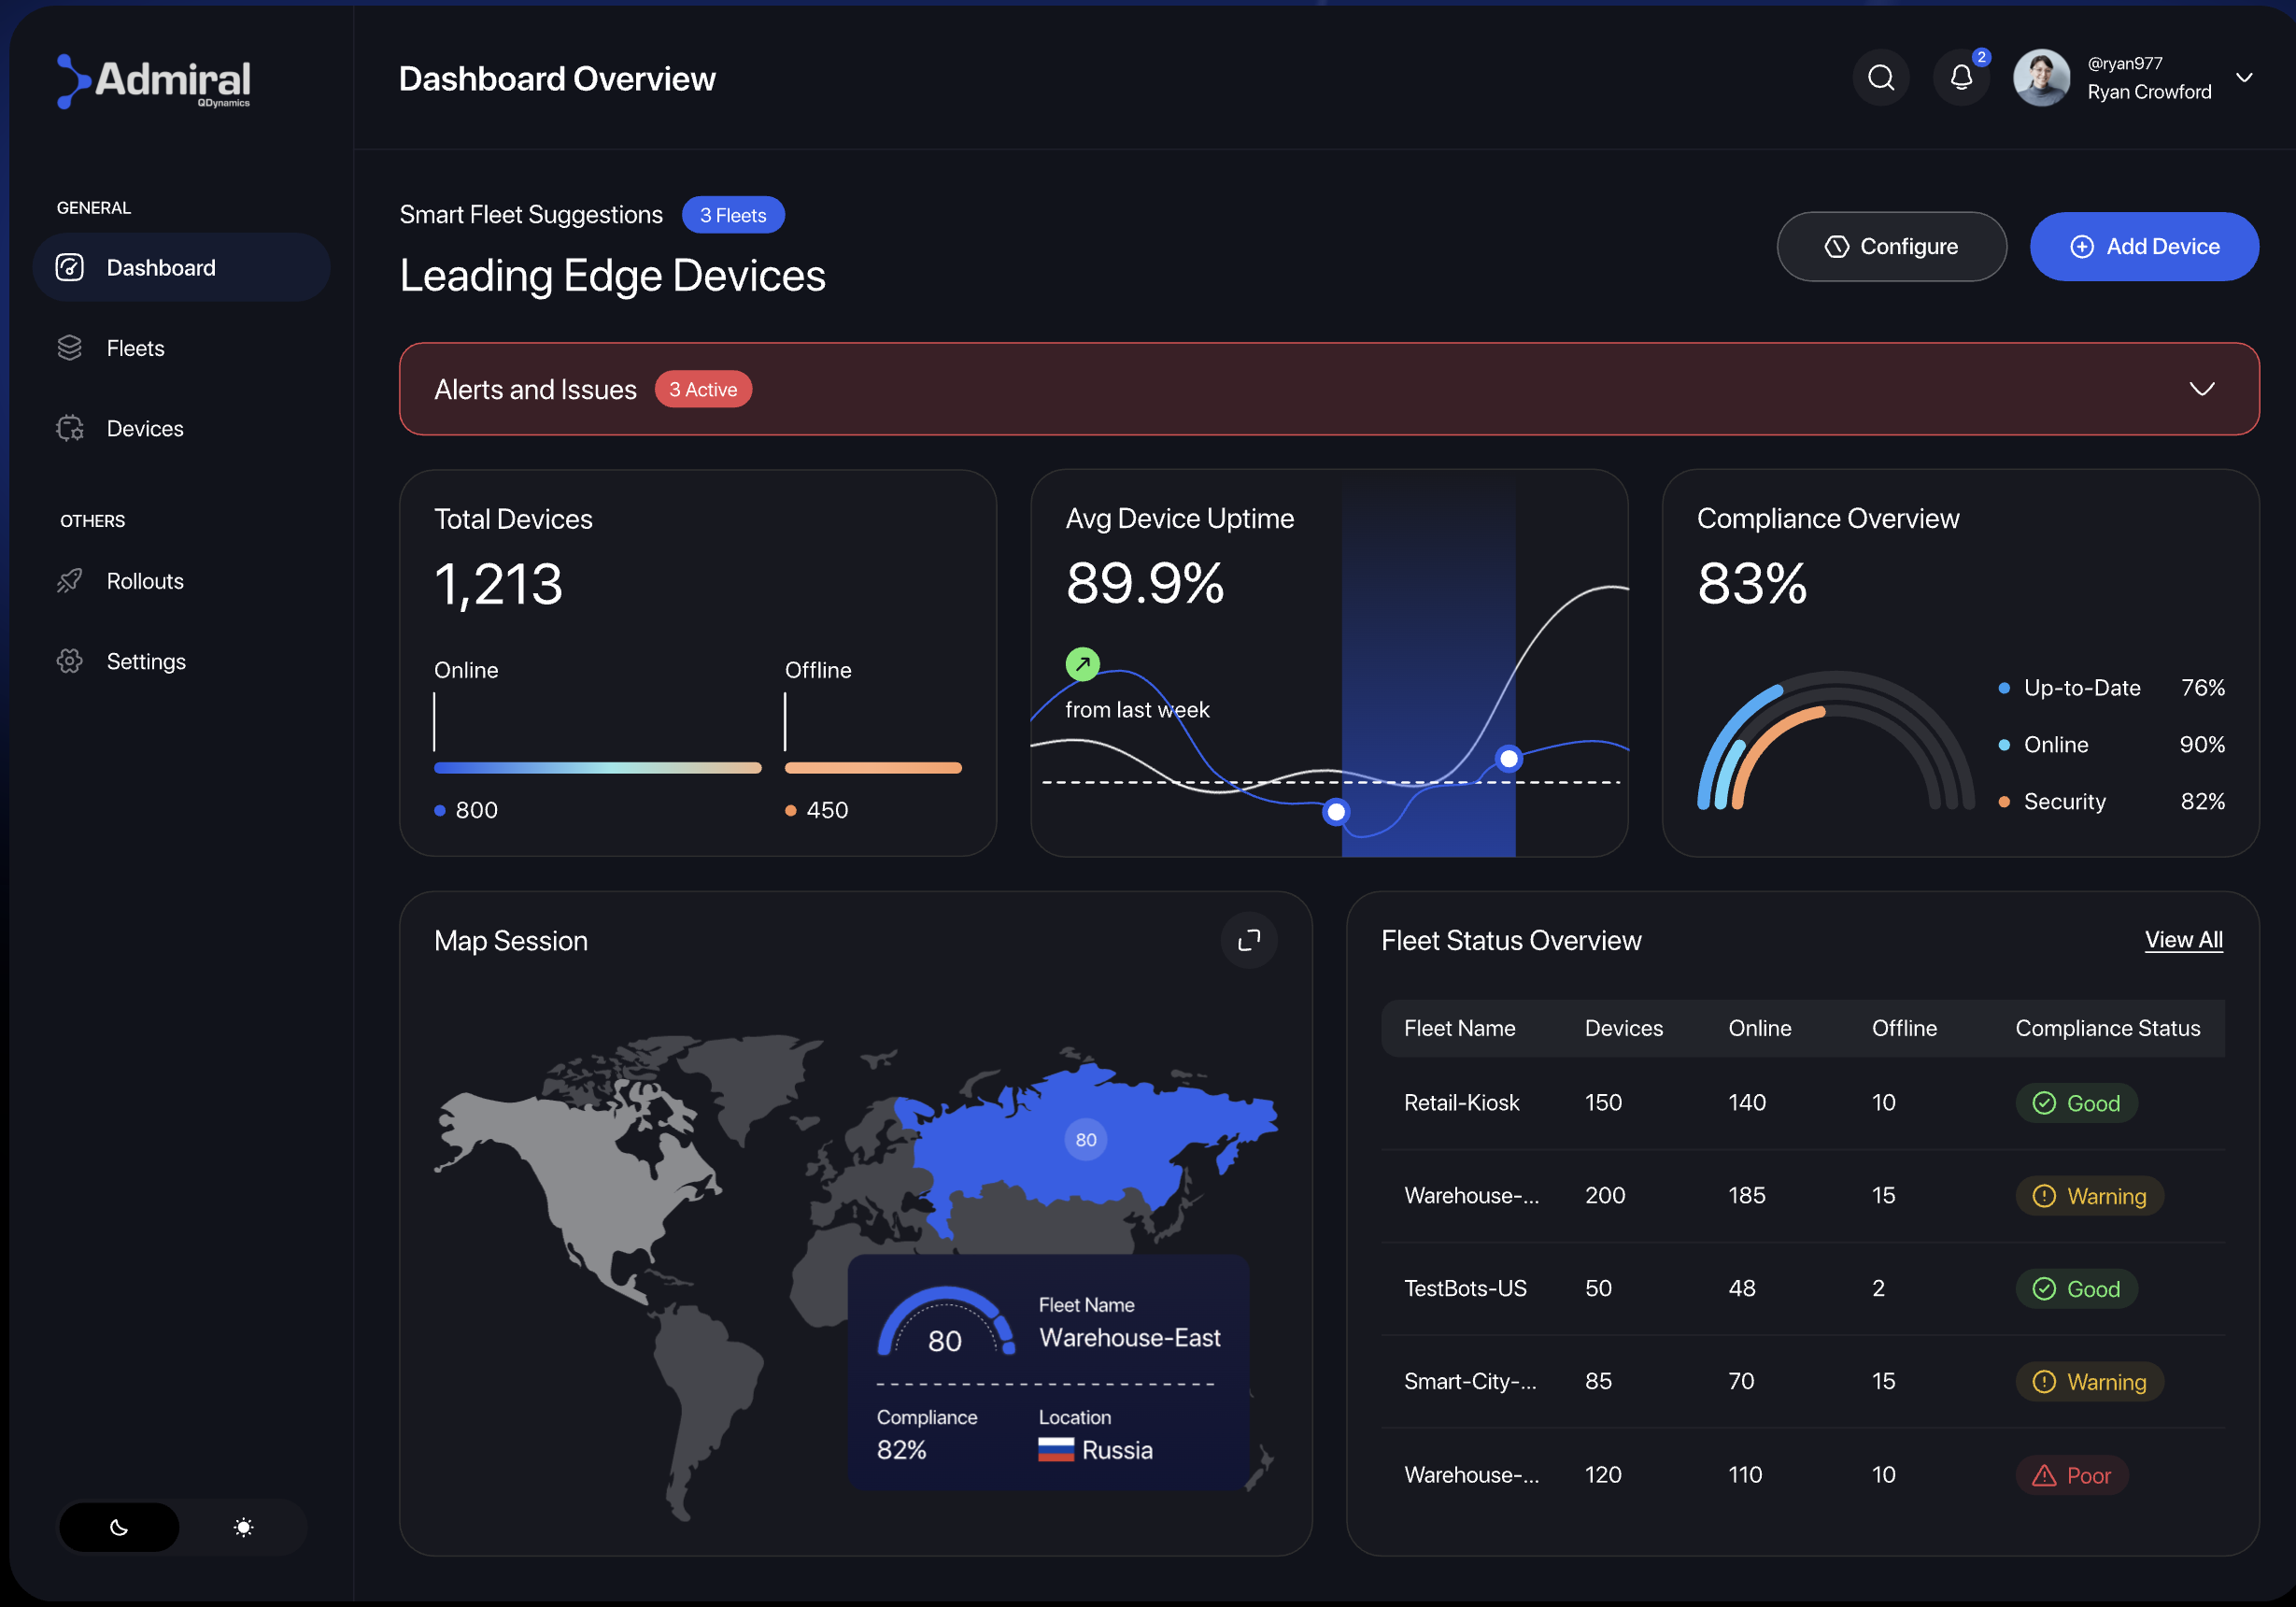Viewport: 2296px width, 1607px height.
Task: Open the search icon in the header
Action: (1881, 77)
